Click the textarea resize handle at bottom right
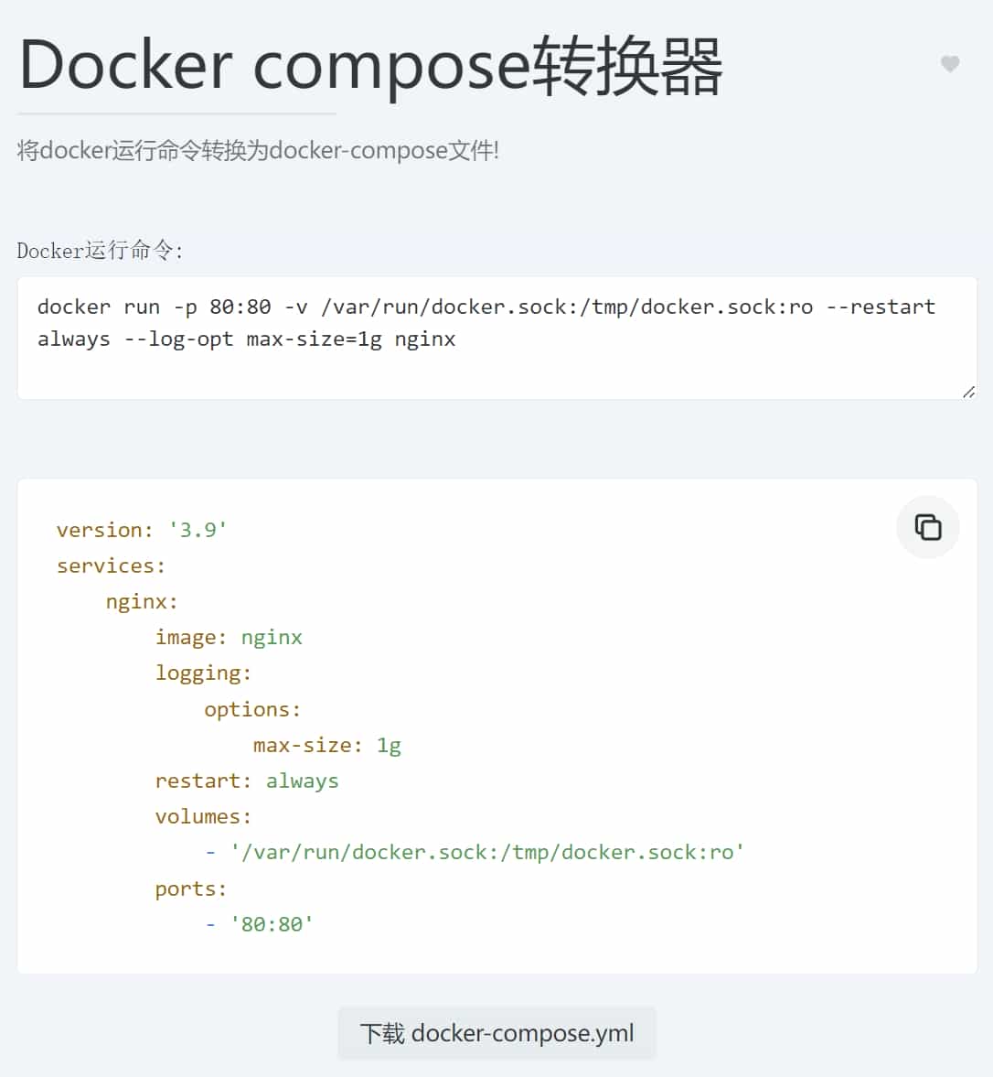 (x=967, y=393)
